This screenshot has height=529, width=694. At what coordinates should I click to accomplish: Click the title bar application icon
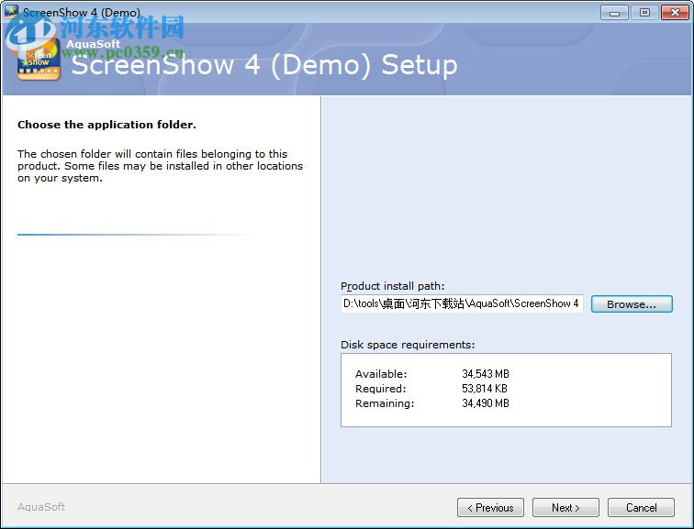pyautogui.click(x=11, y=12)
